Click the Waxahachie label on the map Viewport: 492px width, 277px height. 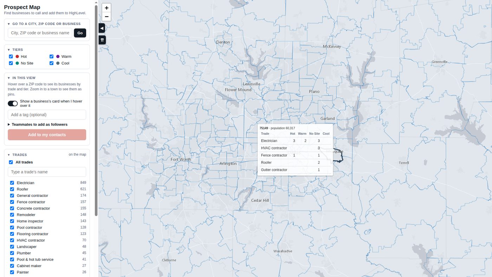click(x=283, y=251)
